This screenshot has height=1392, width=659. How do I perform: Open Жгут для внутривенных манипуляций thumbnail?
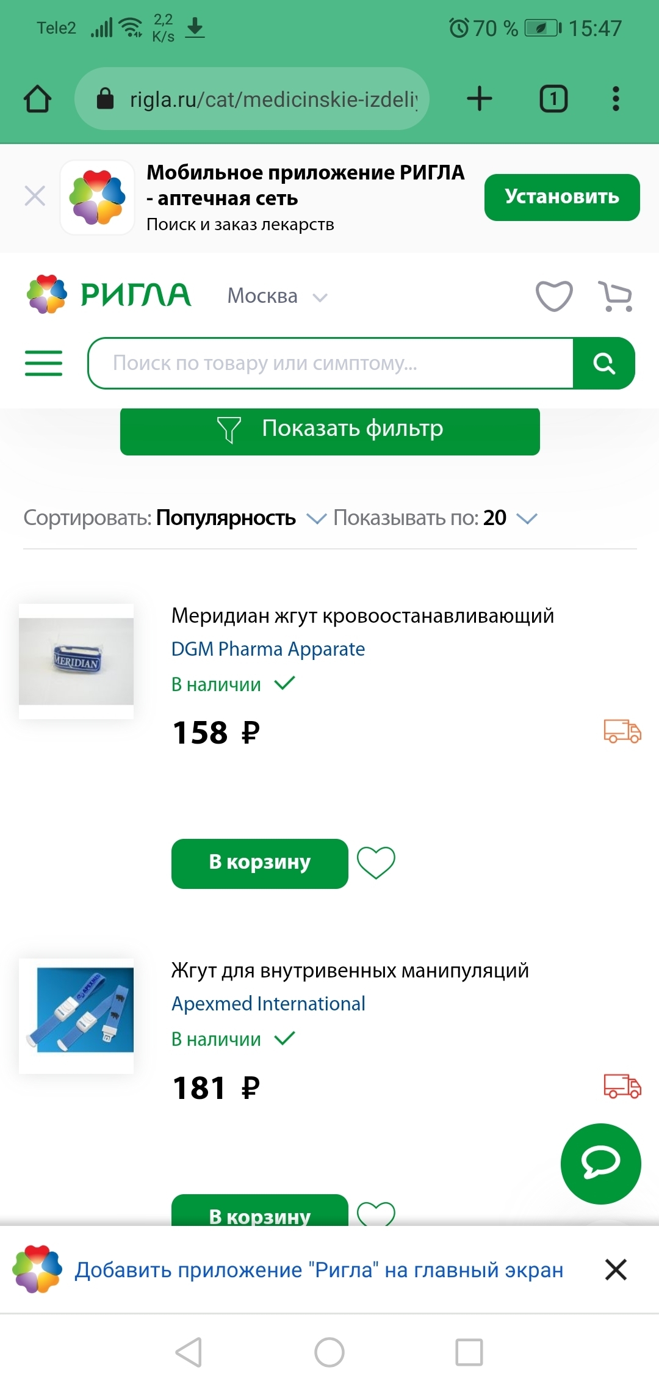tap(76, 1016)
